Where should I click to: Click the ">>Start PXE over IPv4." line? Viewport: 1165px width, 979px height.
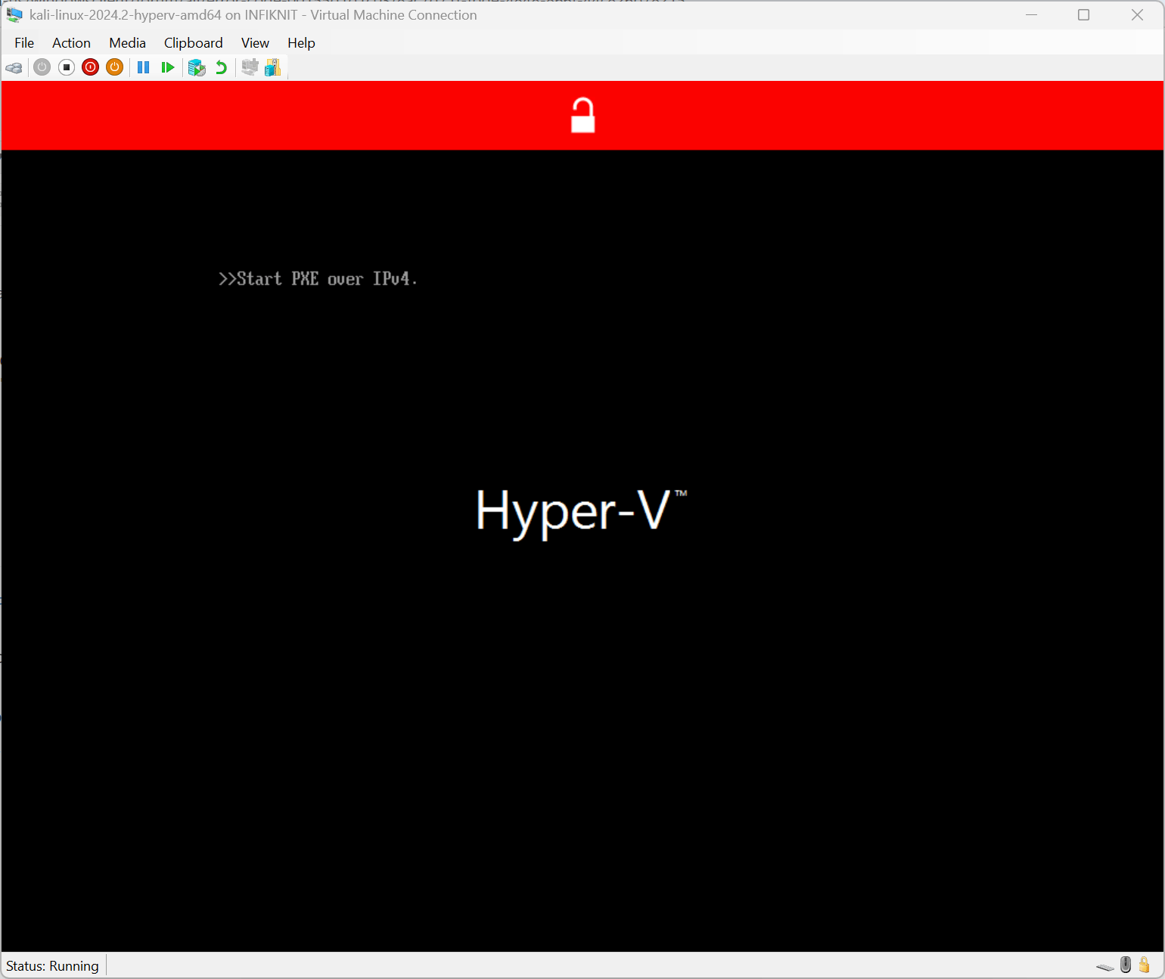318,279
